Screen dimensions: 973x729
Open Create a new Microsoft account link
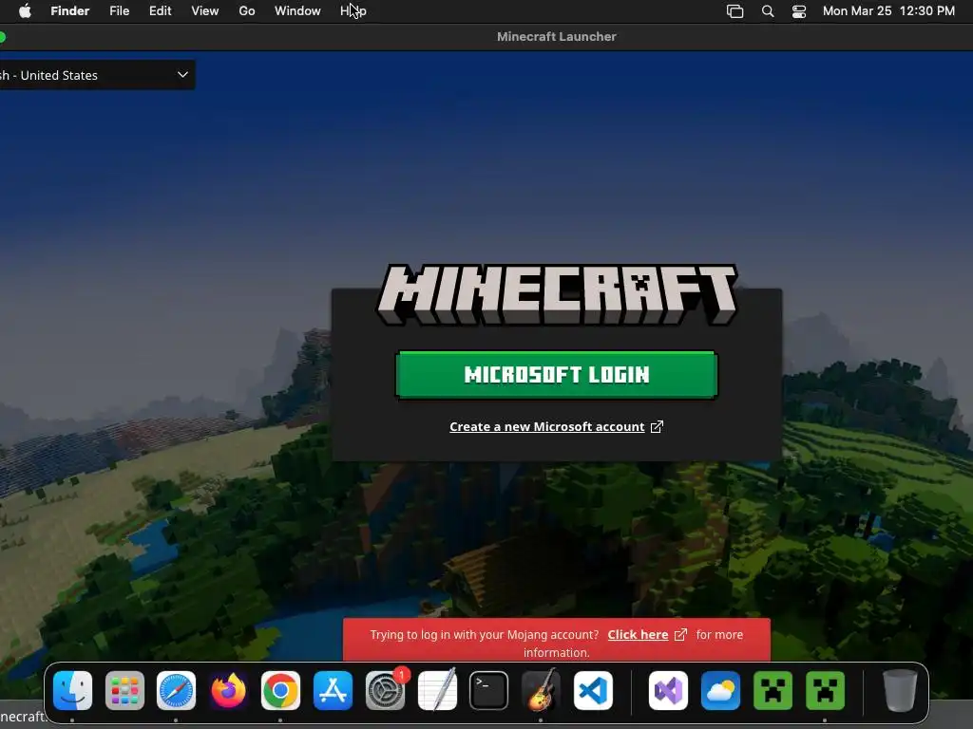click(546, 426)
